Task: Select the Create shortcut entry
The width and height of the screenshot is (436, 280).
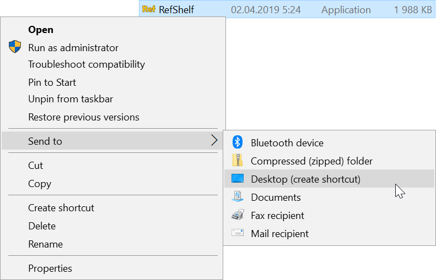Action: pyautogui.click(x=61, y=208)
